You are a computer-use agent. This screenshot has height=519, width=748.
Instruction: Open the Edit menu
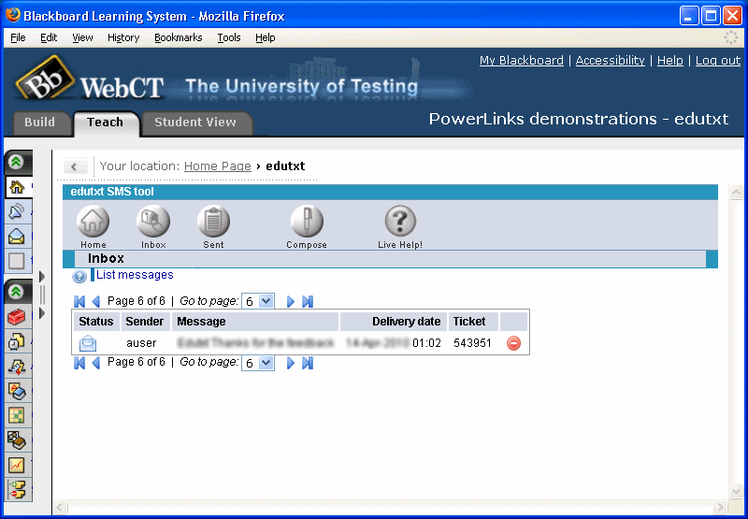(x=49, y=37)
